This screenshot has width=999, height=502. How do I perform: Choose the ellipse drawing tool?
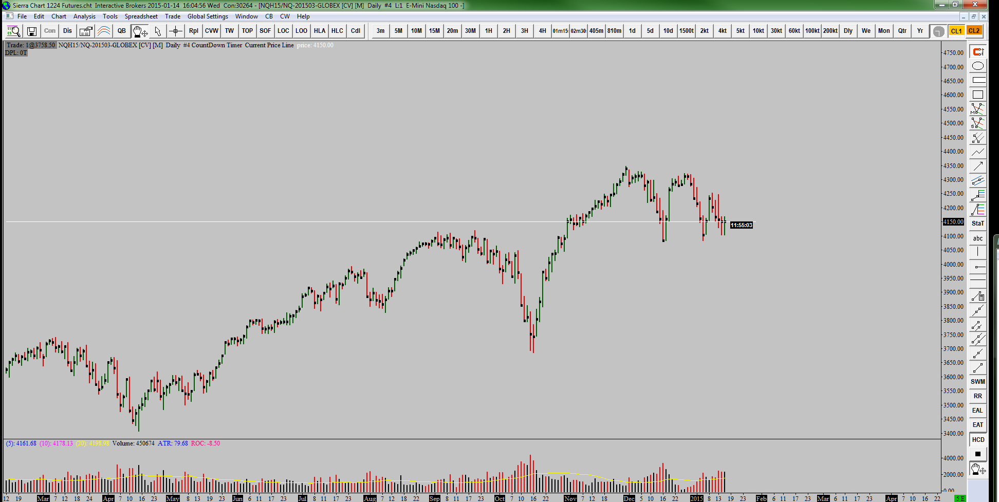point(978,66)
